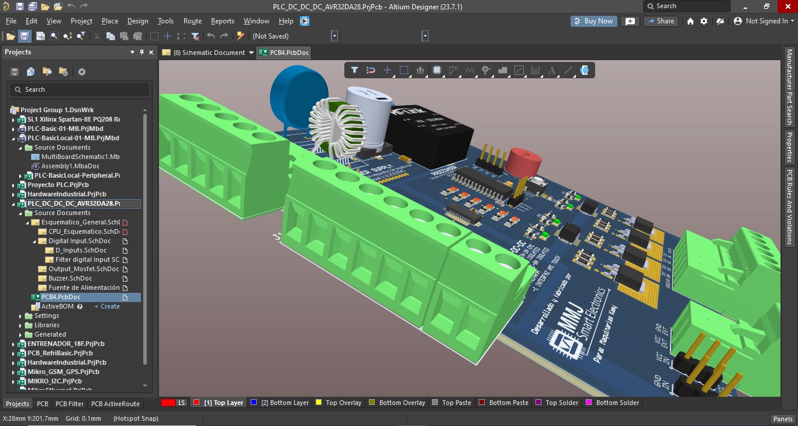The image size is (798, 426).
Task: Click Compile project icon in Projects panel
Action: coord(30,72)
